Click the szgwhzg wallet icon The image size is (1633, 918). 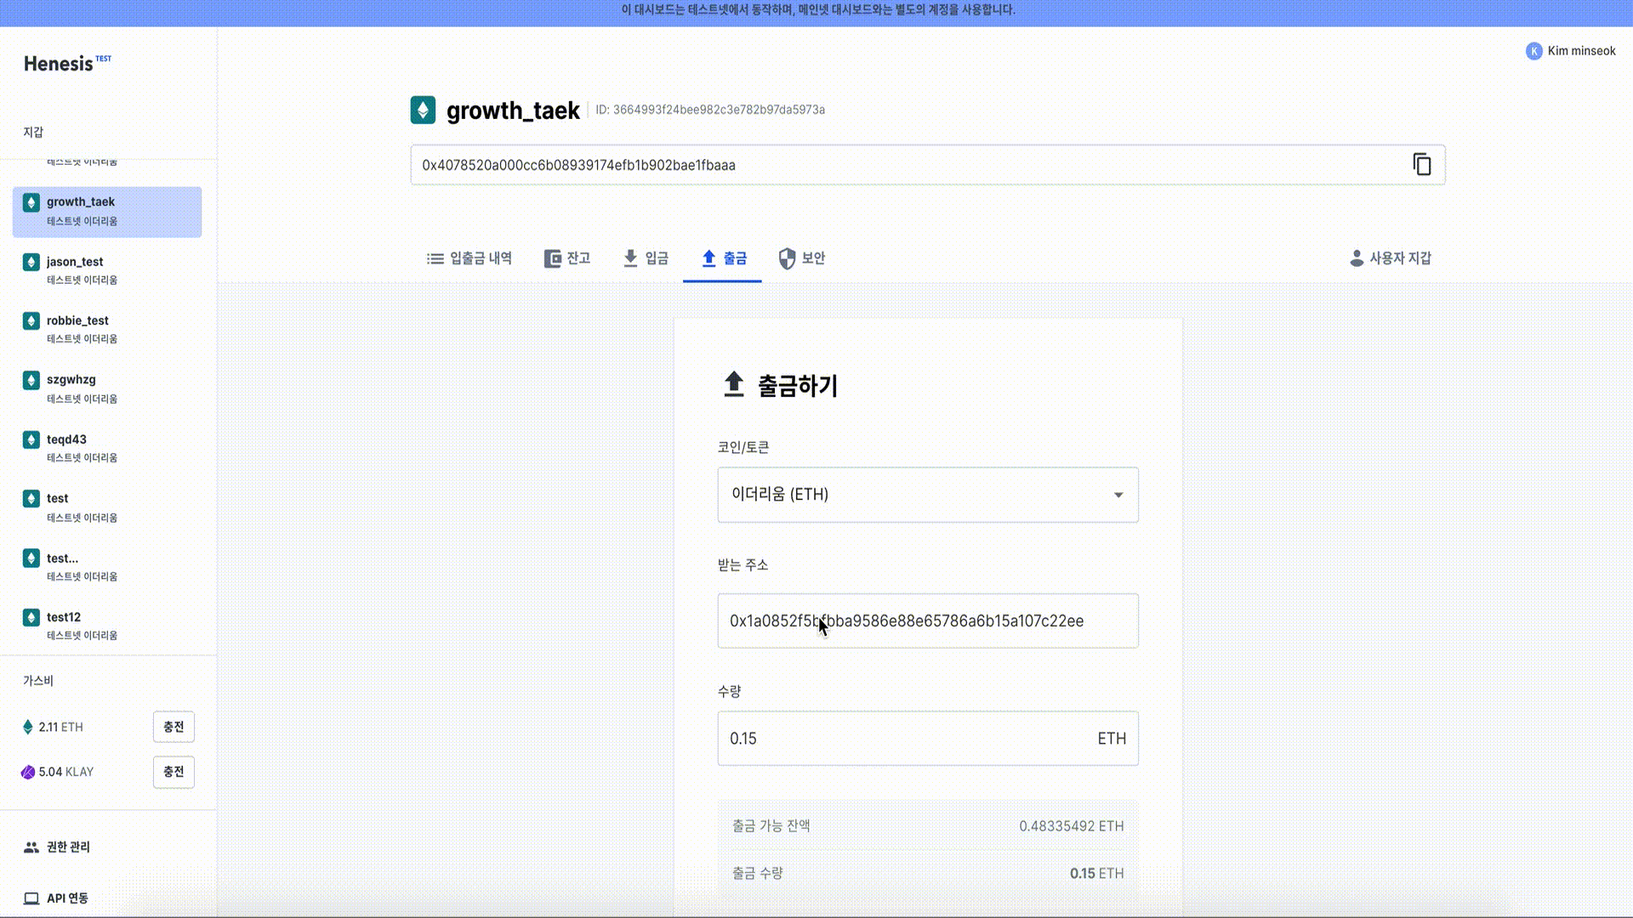click(x=31, y=380)
